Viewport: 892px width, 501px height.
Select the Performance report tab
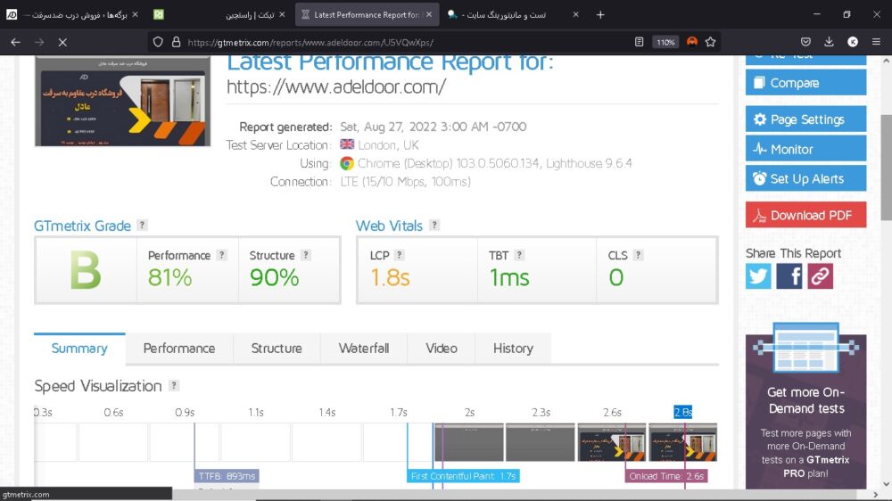[179, 348]
